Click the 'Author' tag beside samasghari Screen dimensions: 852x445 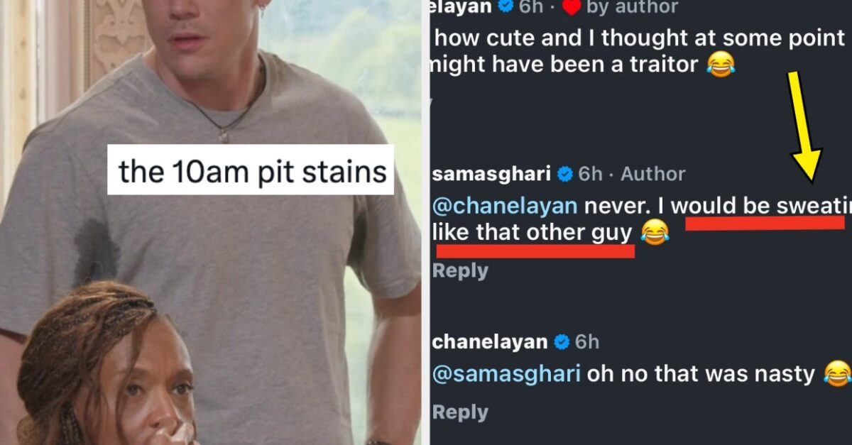[653, 174]
